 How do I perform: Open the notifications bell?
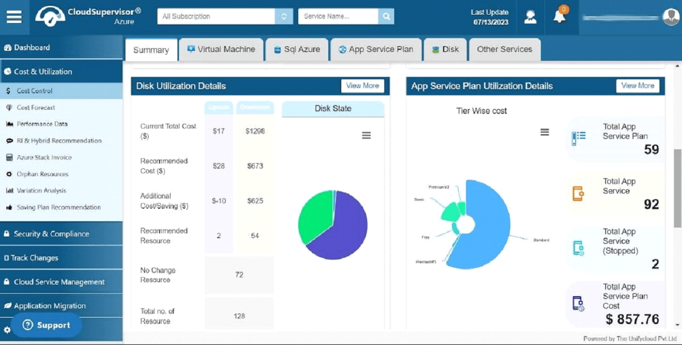click(x=560, y=16)
